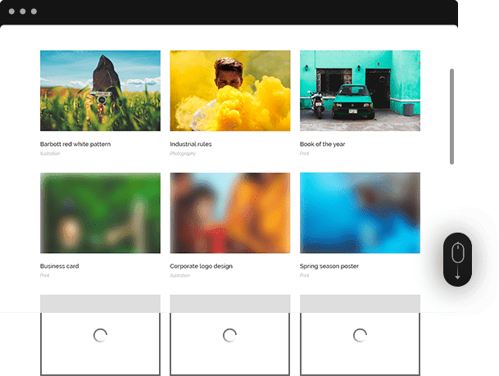Screen dimensions: 499x376
Task: Select Print category under Book of the year
Action: click(x=304, y=153)
